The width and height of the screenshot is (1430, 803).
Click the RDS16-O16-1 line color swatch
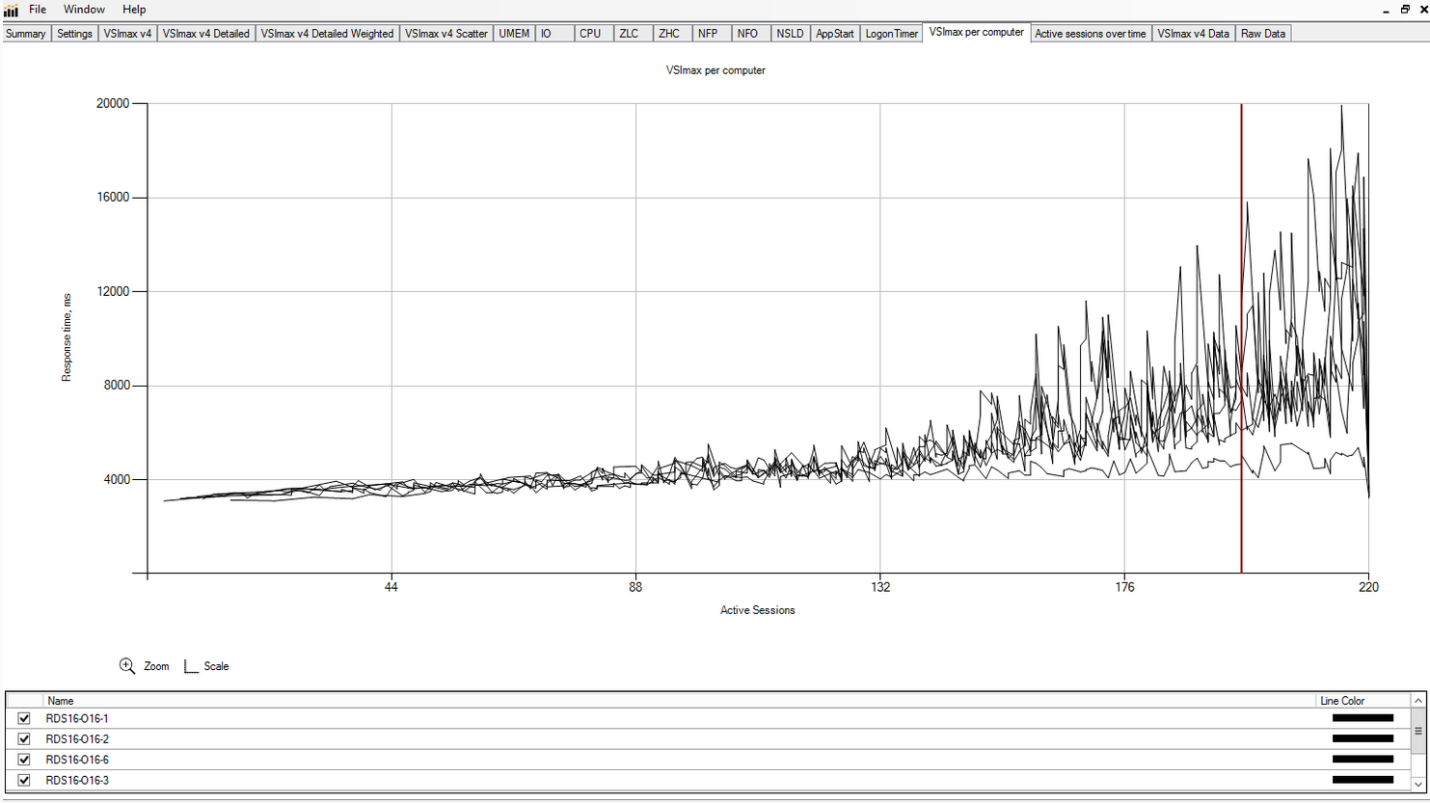point(1363,718)
